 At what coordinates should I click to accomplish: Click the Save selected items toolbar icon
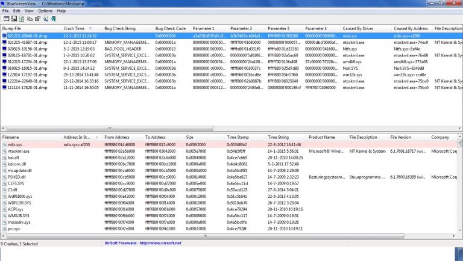pos(14,19)
